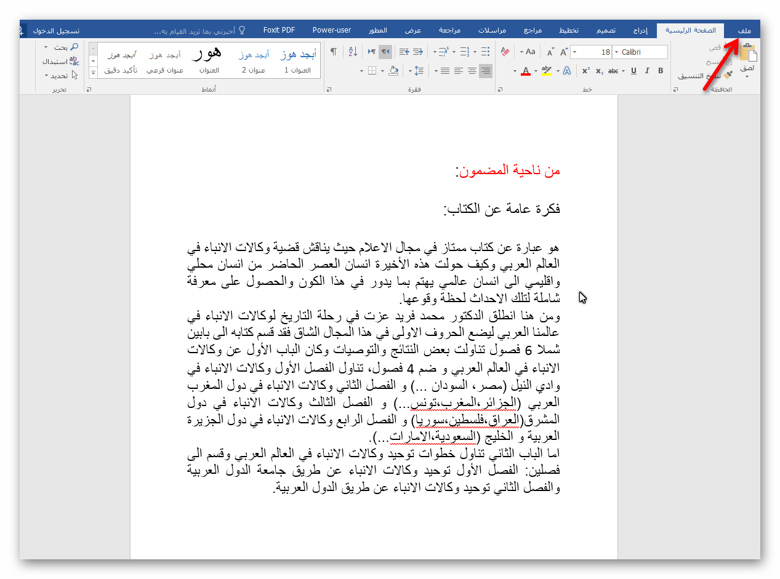Apply the عنوان فرعي subtitle style
The image size is (780, 579).
[x=165, y=61]
